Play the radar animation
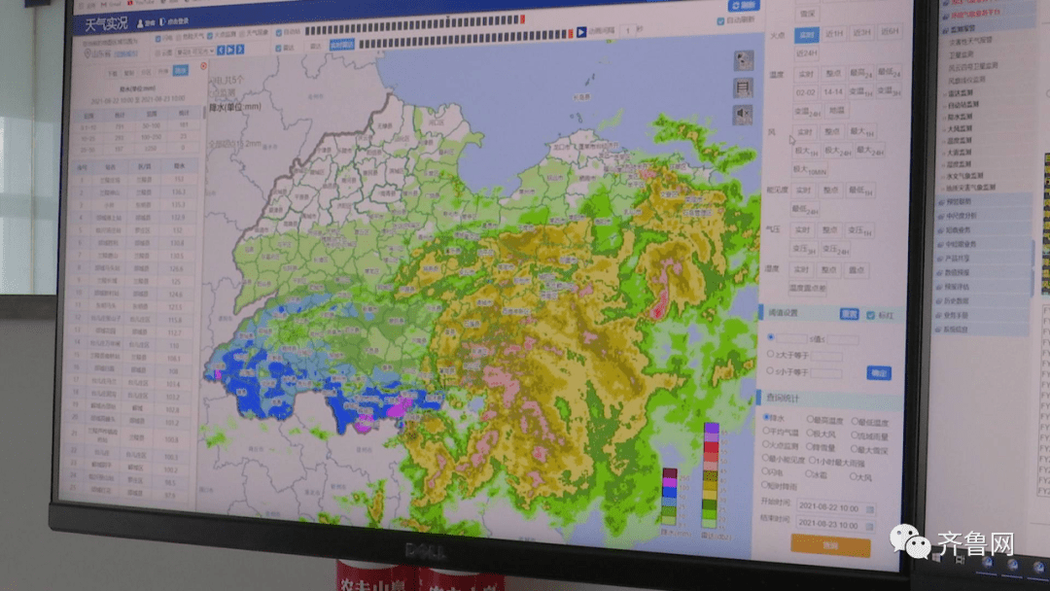Viewport: 1050px width, 591px height. (x=581, y=31)
